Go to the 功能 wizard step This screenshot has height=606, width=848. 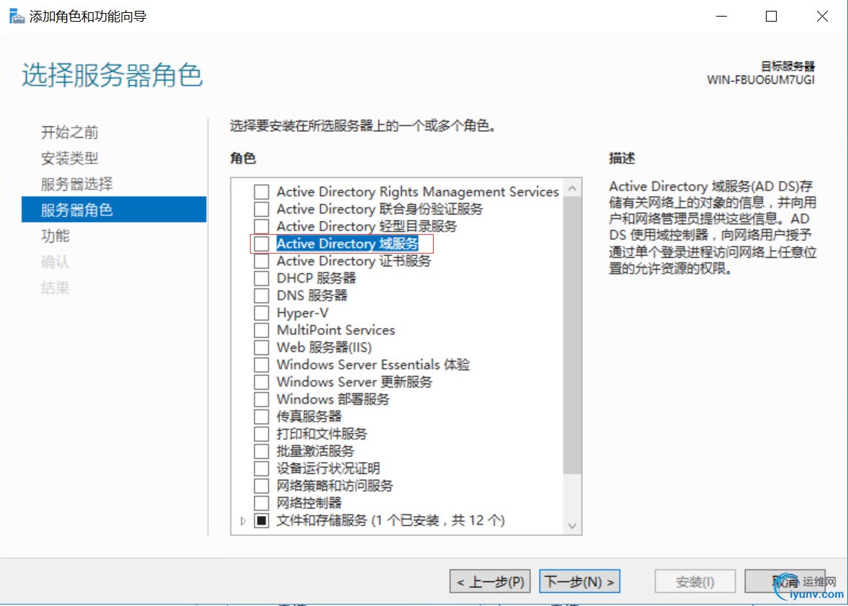55,236
